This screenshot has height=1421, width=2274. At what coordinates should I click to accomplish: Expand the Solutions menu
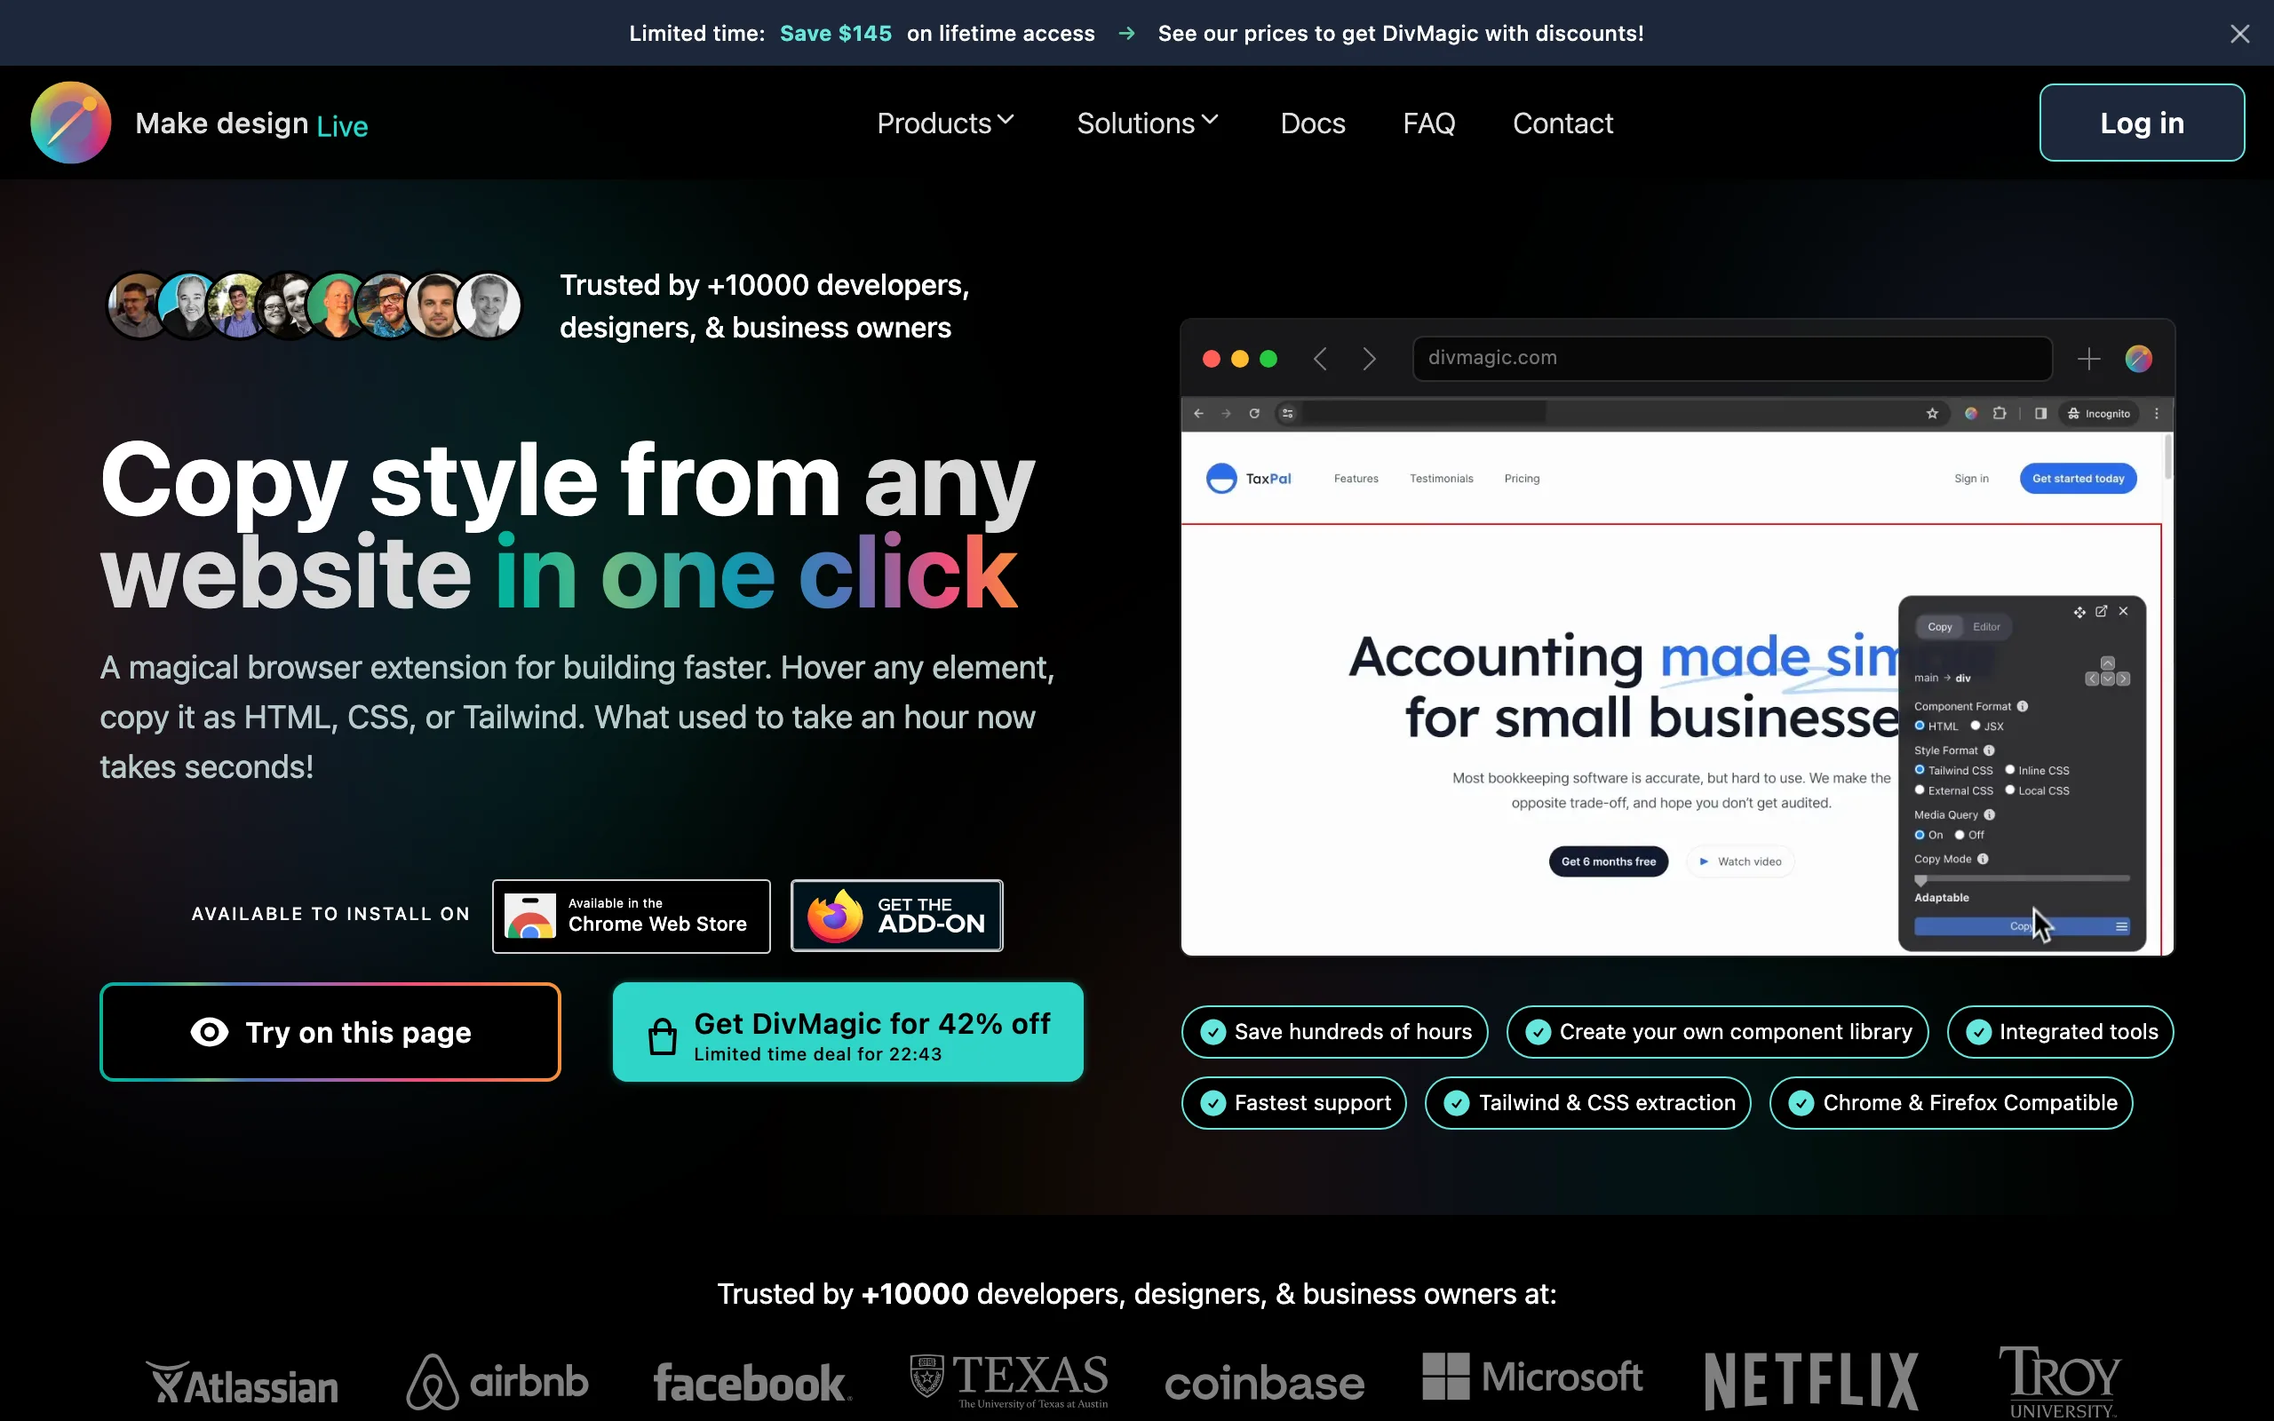tap(1148, 123)
